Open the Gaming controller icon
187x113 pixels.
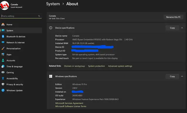3,72
